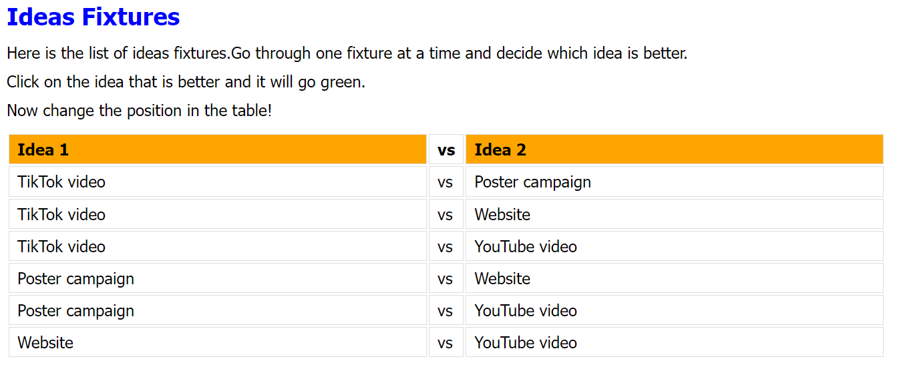Pick Website in the fixture against TikTok video
This screenshot has width=899, height=365.
click(x=502, y=214)
